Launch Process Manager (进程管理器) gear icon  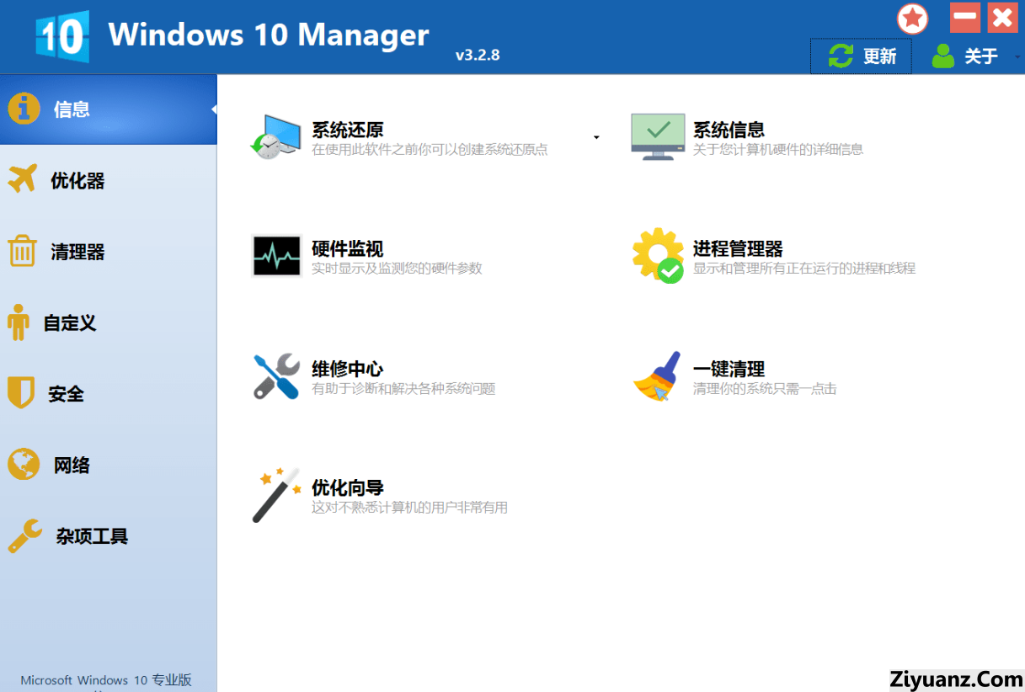pyautogui.click(x=658, y=255)
